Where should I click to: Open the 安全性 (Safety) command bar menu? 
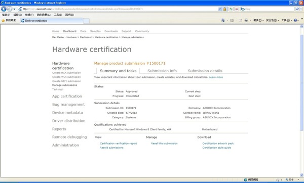[273, 20]
